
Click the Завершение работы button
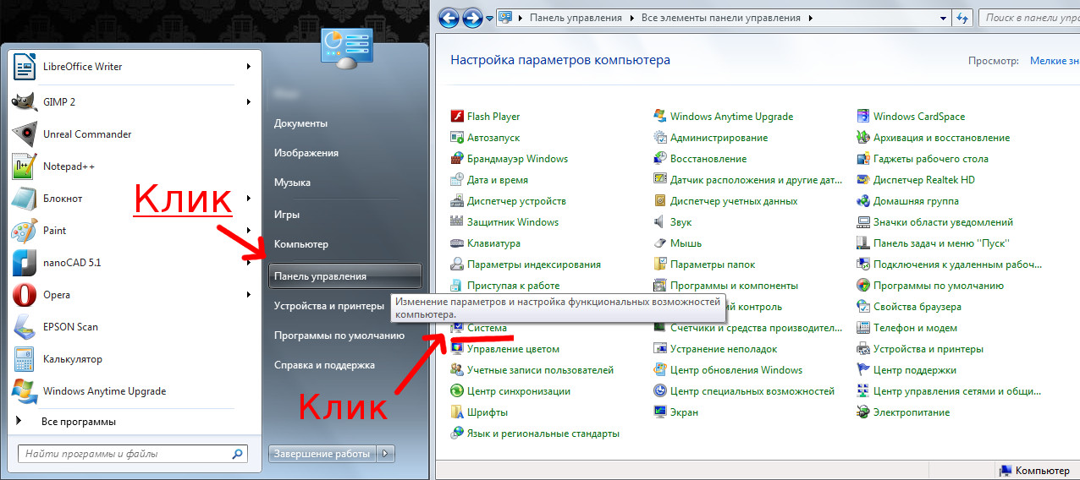(x=322, y=454)
